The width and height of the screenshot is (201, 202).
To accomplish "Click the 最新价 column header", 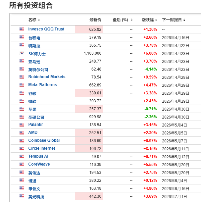I will pos(95,20).
